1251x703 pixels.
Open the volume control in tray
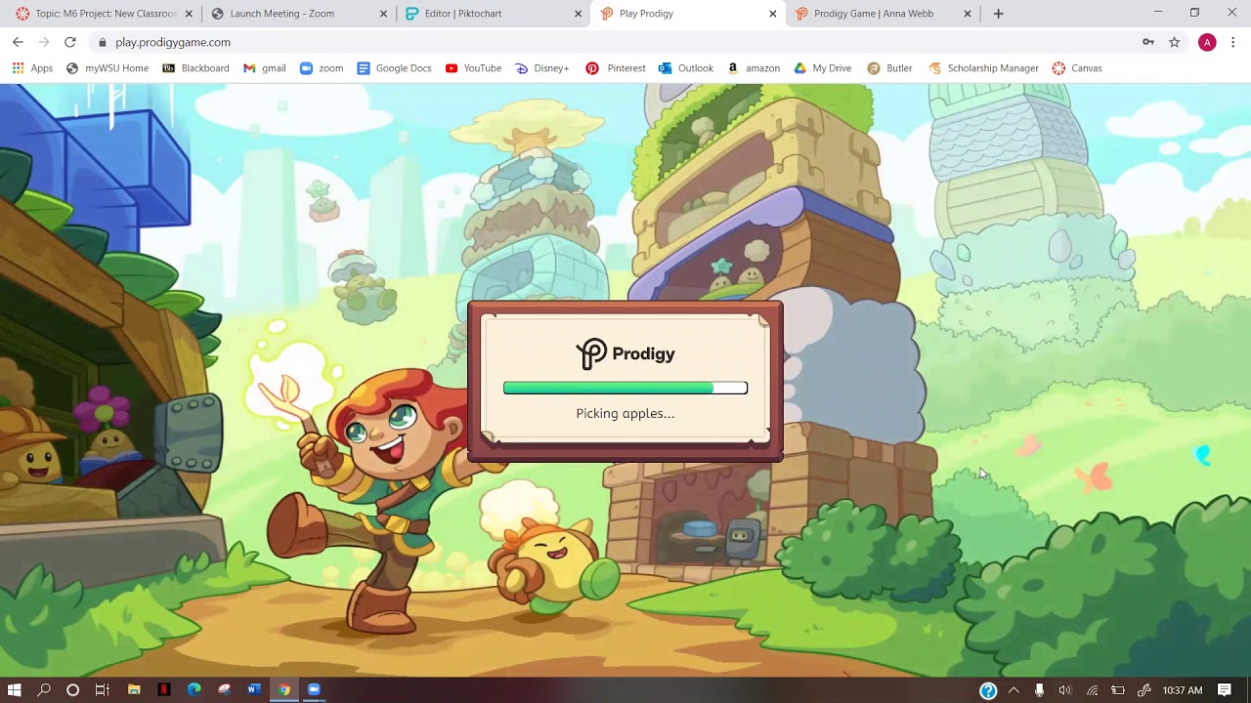[1065, 690]
